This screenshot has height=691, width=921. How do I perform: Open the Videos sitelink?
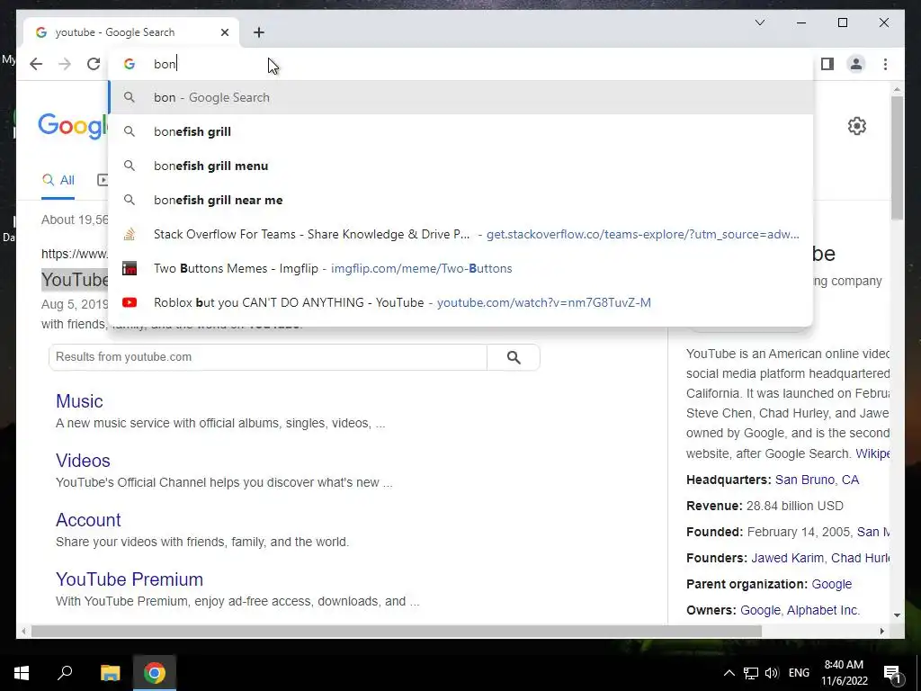point(83,461)
